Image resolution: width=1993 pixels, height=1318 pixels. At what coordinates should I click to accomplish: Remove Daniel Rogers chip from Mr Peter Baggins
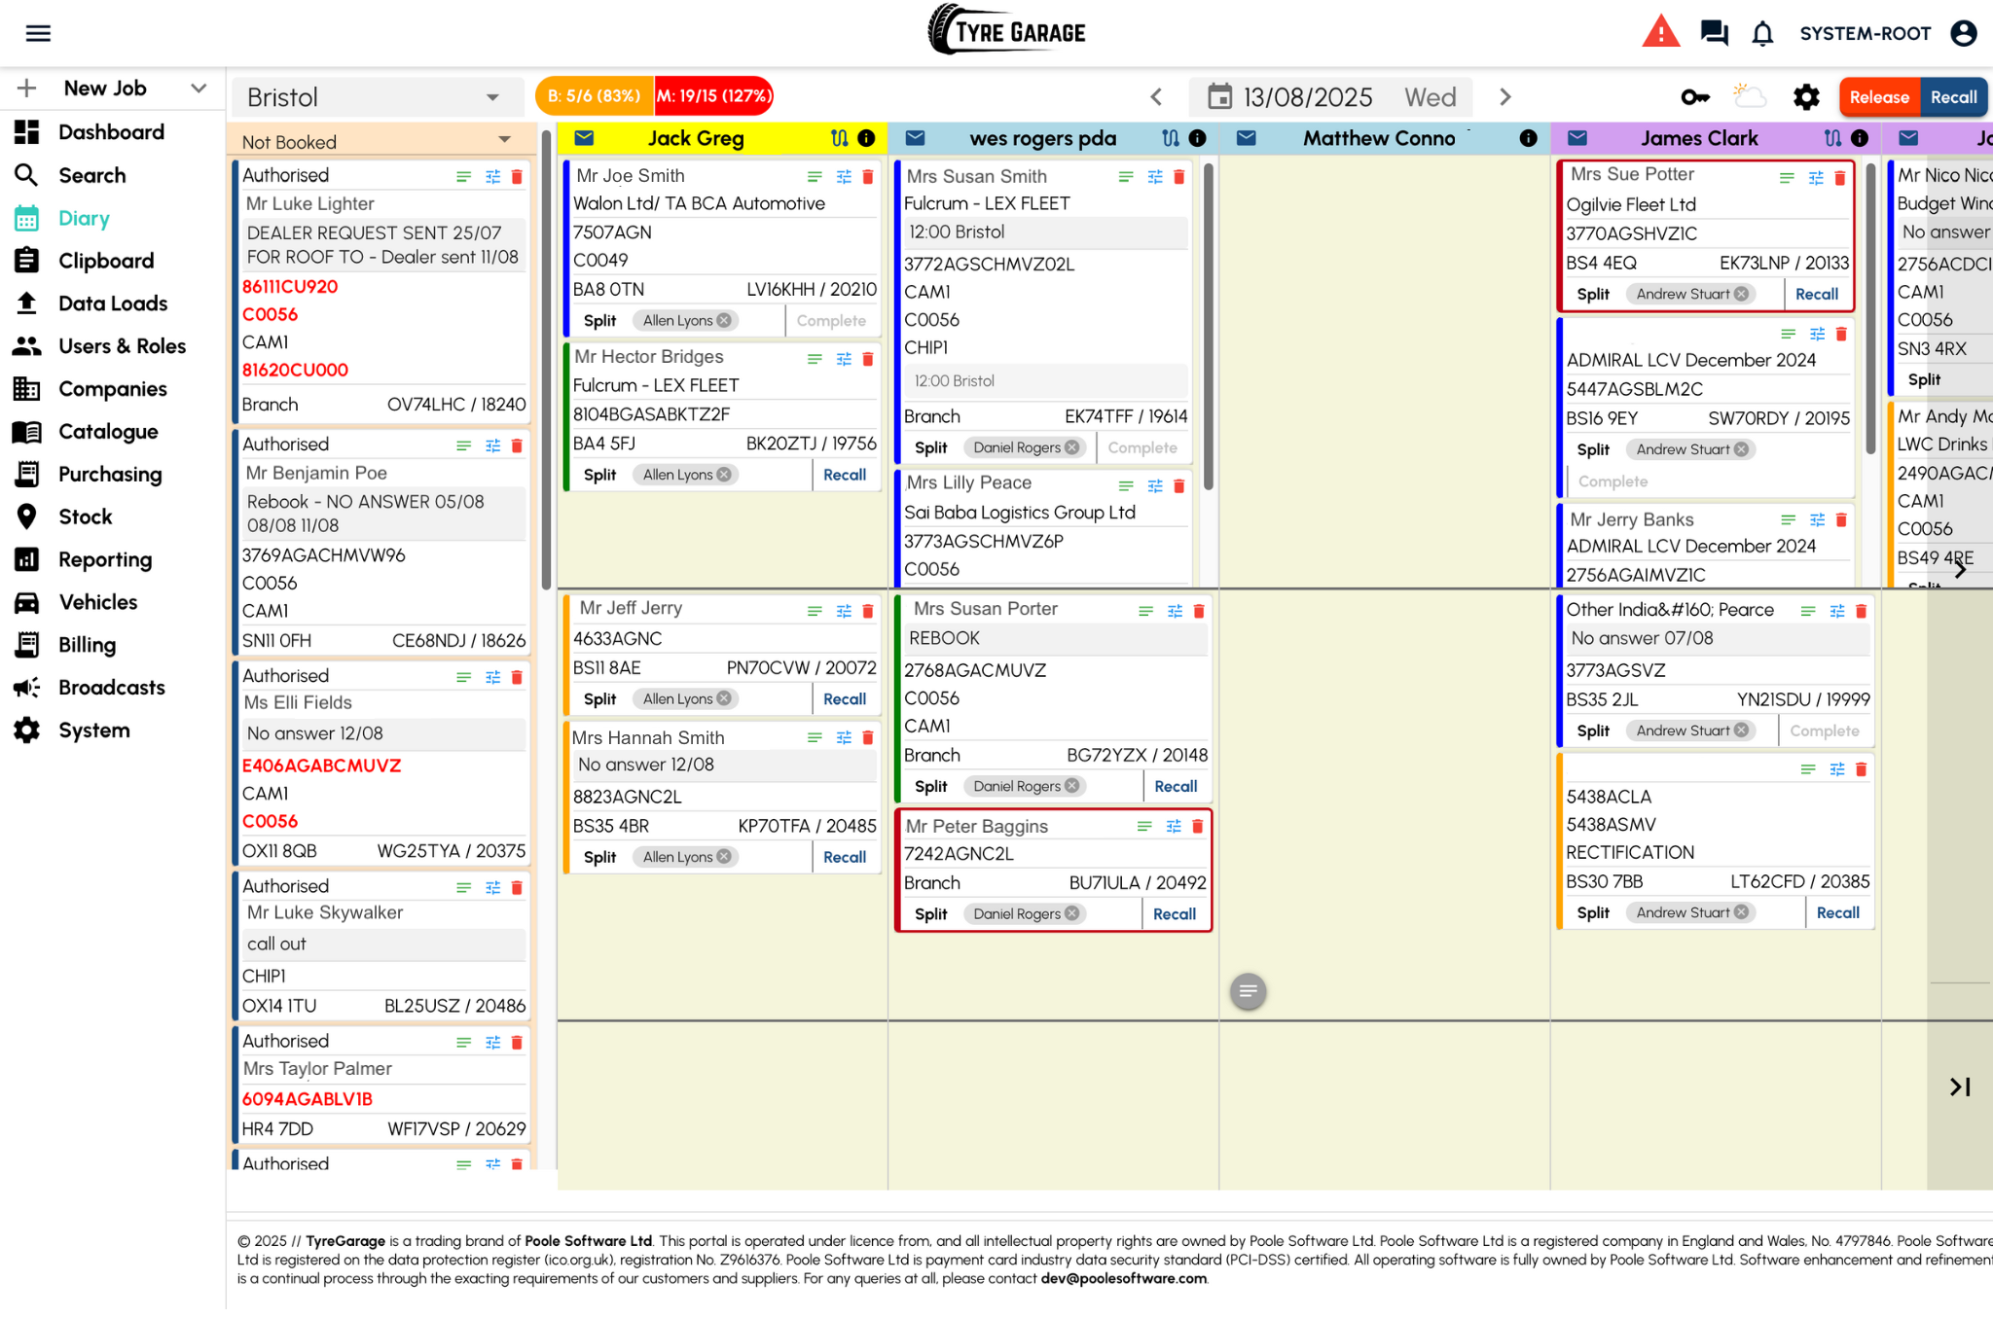1071,913
